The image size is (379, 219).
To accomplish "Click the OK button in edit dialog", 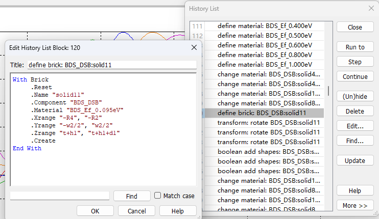I will click(95, 211).
